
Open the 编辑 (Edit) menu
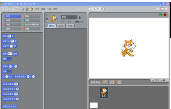[x=43, y=9]
